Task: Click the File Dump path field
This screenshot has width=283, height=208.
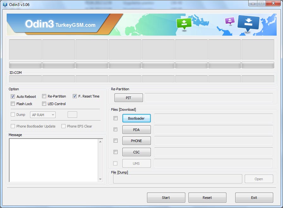Action: click(178, 179)
